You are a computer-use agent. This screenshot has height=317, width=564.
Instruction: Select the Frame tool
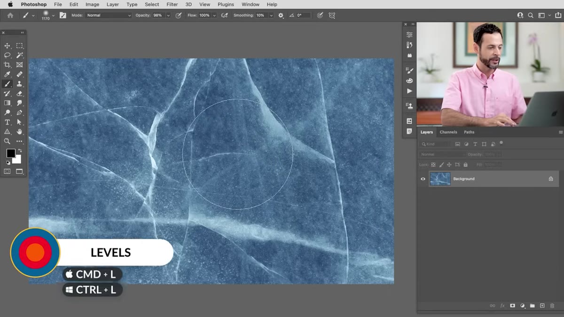(x=19, y=65)
